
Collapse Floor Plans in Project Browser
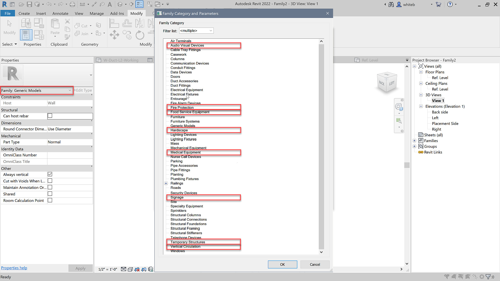point(421,72)
